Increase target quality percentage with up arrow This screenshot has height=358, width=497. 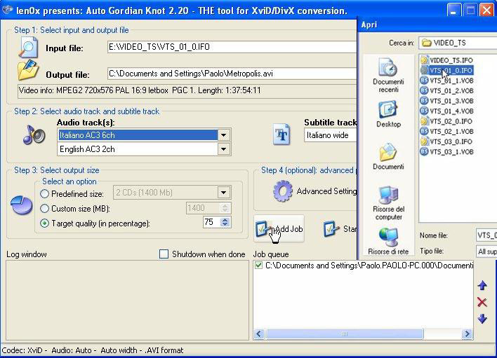point(225,219)
